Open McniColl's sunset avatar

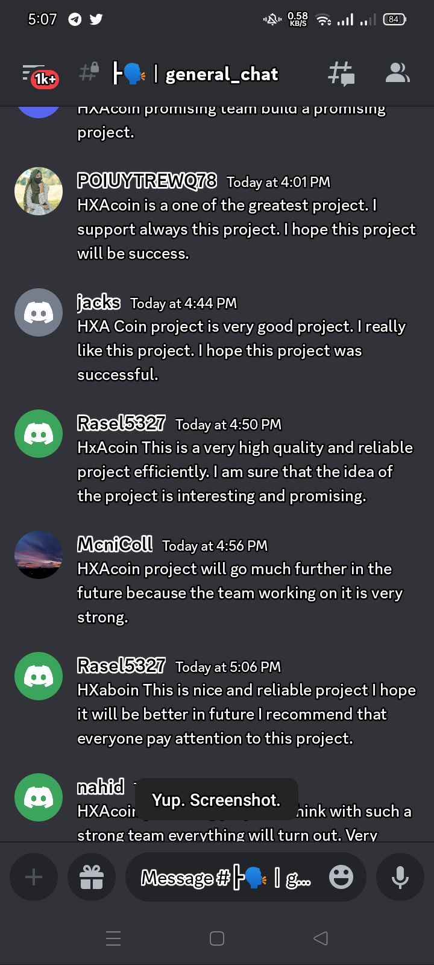(x=39, y=555)
